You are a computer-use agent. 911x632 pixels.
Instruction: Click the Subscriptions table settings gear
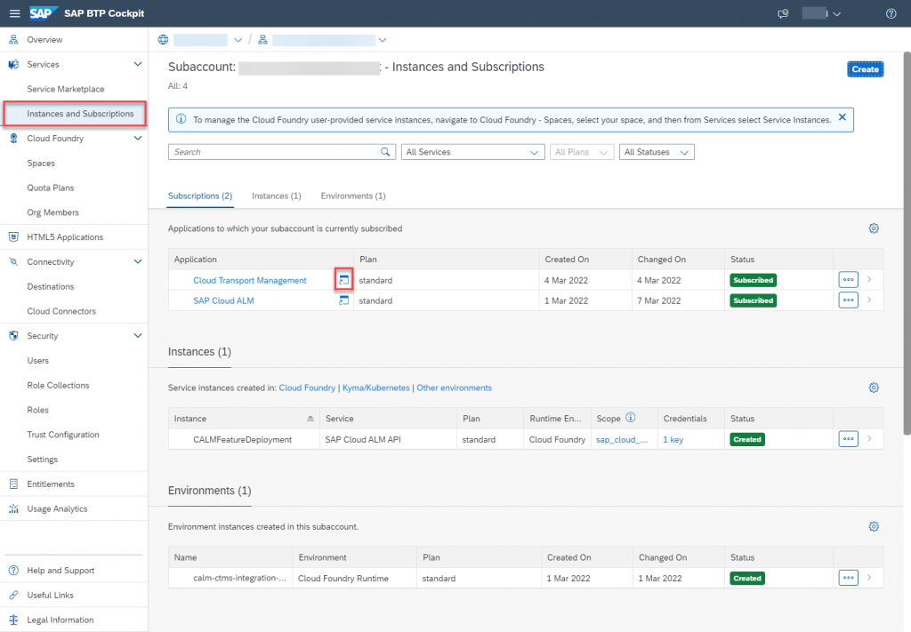874,228
